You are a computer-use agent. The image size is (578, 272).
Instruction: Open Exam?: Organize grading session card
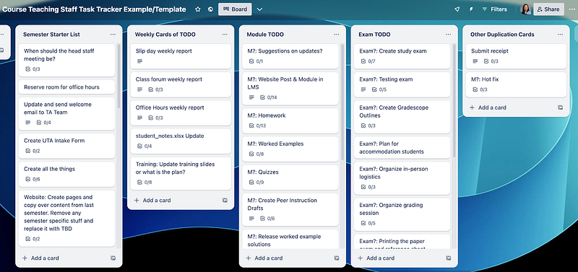click(402, 214)
